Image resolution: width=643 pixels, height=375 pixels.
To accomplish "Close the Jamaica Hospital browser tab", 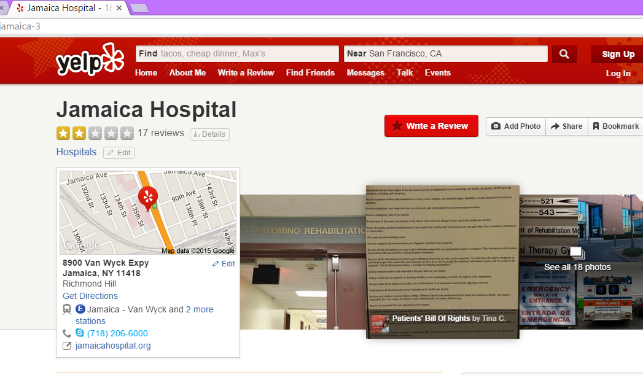I will click(119, 8).
